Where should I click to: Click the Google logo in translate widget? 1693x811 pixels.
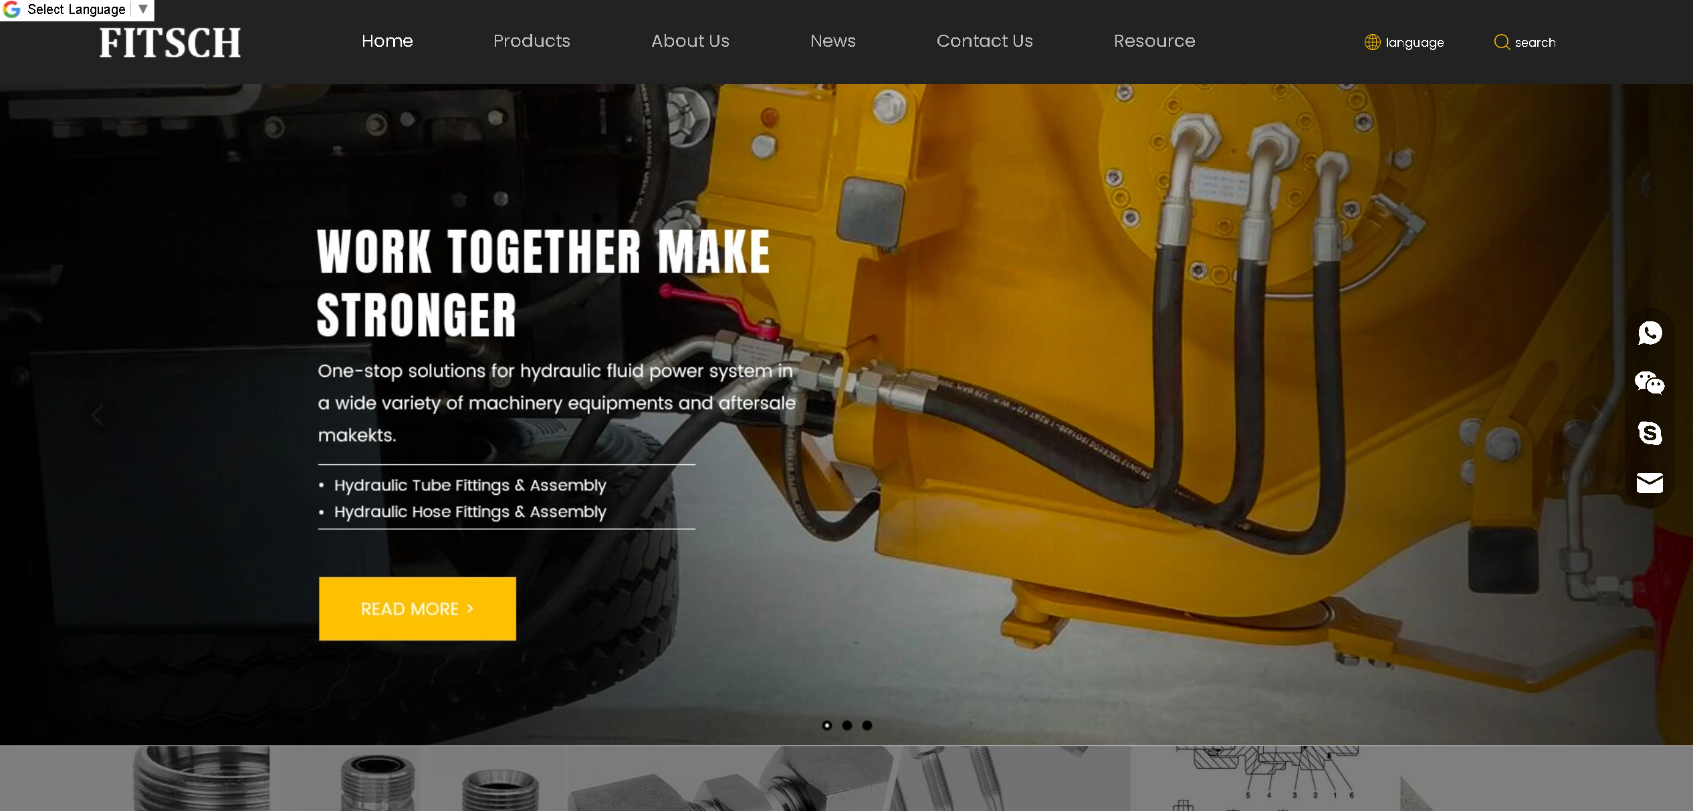pos(11,9)
